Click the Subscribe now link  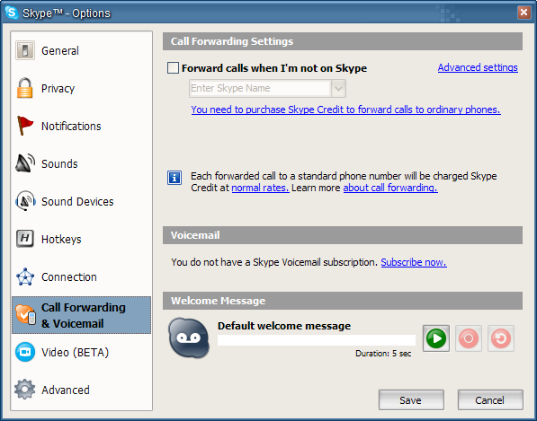(x=414, y=262)
